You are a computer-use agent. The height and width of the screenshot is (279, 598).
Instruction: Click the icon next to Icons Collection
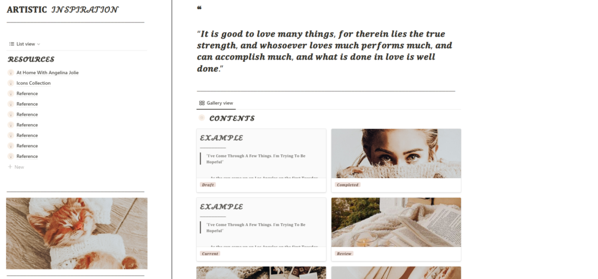coord(11,83)
